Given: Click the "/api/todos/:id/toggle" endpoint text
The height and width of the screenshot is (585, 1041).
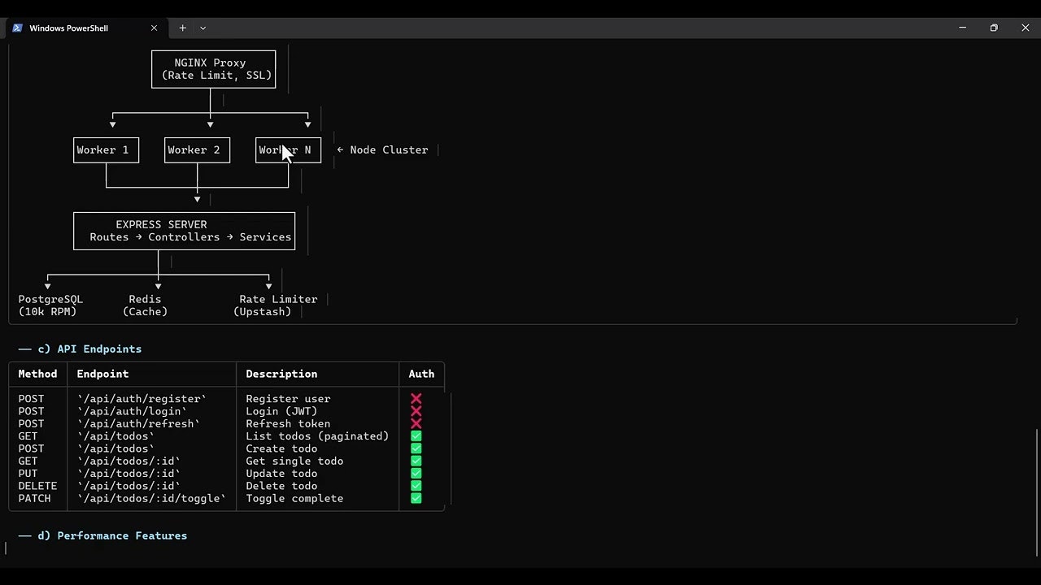Looking at the screenshot, I should (x=151, y=498).
